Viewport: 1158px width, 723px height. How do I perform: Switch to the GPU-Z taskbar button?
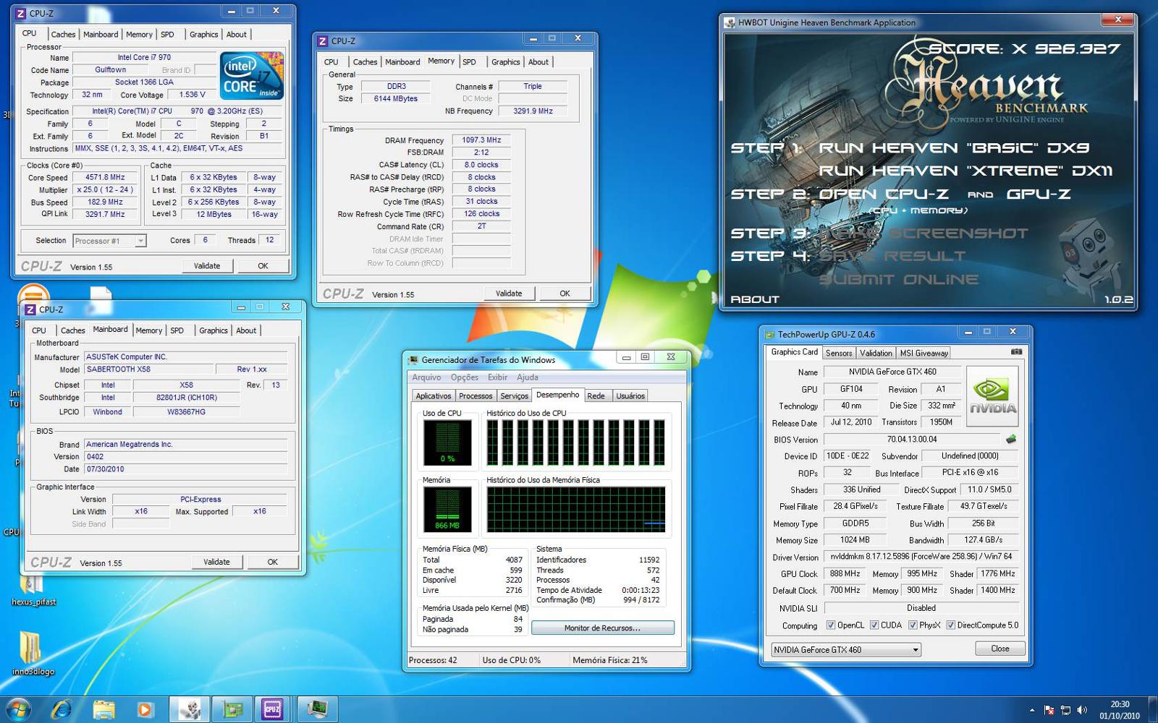232,709
